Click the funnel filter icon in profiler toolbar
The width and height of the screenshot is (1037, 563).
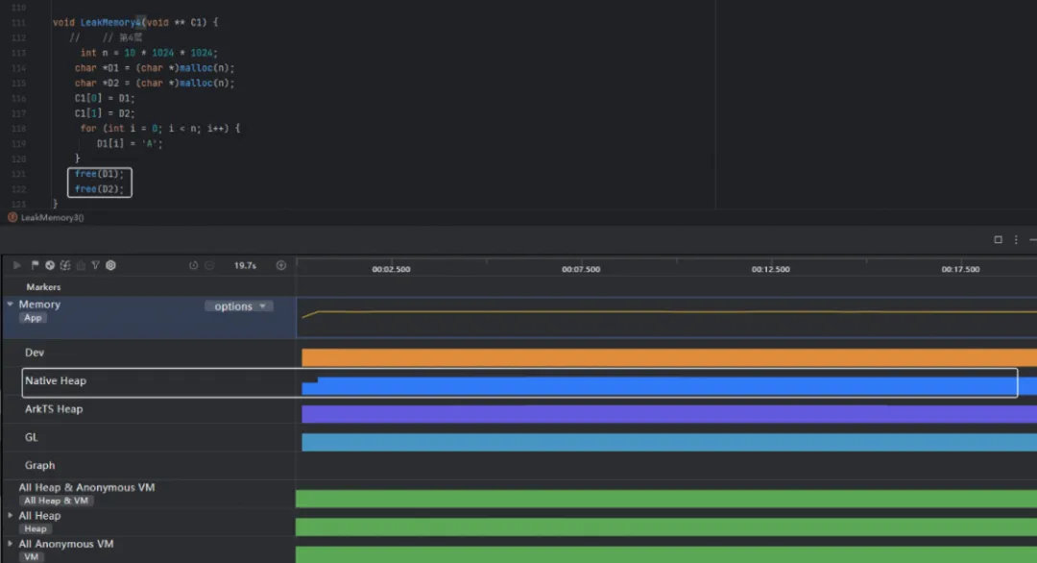pyautogui.click(x=96, y=265)
